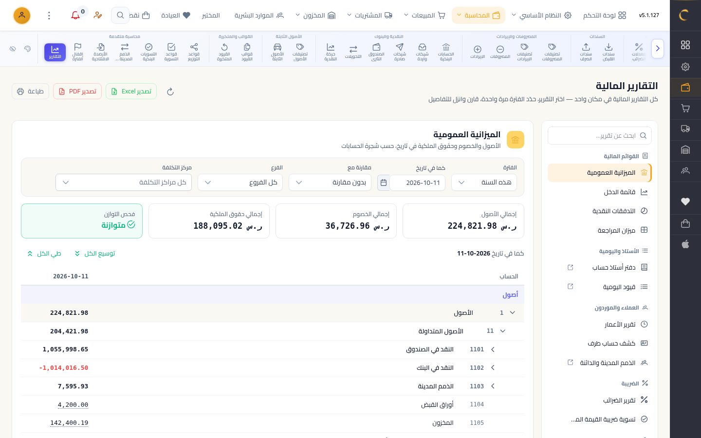701x438 pixels.
Task: Open the مقارنة مع 'بدون مقارنة' dropdown
Action: tap(330, 182)
